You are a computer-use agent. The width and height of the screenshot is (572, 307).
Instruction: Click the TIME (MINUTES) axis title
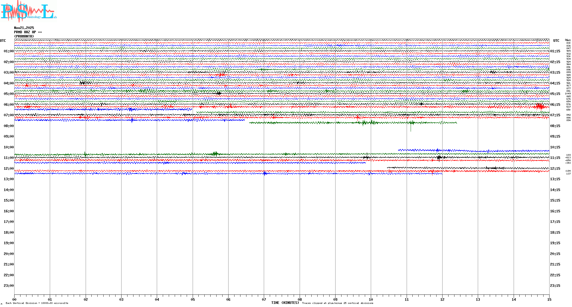[285, 303]
